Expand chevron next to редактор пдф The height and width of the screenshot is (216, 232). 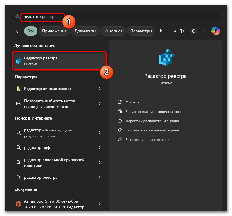[x=100, y=147]
